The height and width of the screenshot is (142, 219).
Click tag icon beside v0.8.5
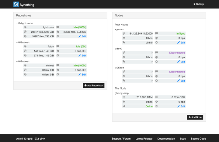124,42
